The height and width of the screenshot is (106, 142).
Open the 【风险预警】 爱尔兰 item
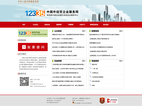click(68, 65)
